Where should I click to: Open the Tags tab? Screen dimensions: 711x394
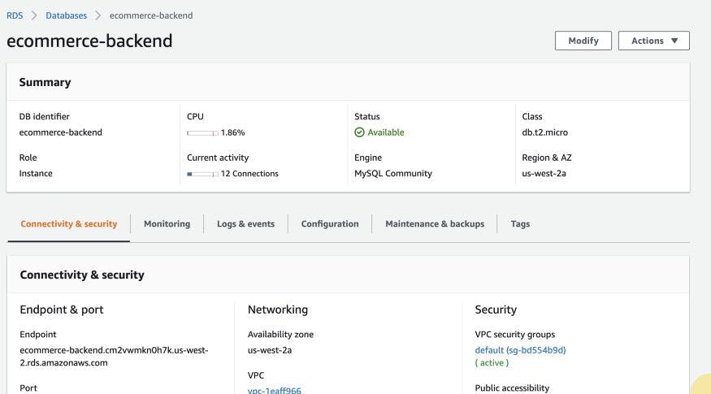520,224
